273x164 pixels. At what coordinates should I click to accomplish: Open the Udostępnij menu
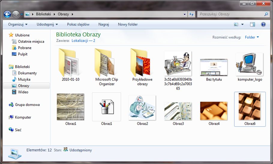click(x=47, y=24)
